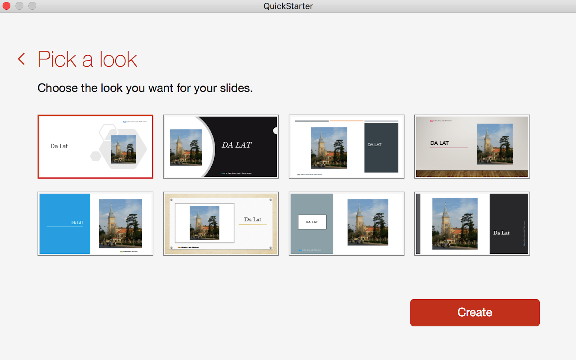
Task: Pick the beige parchment framed look
Action: click(x=221, y=224)
